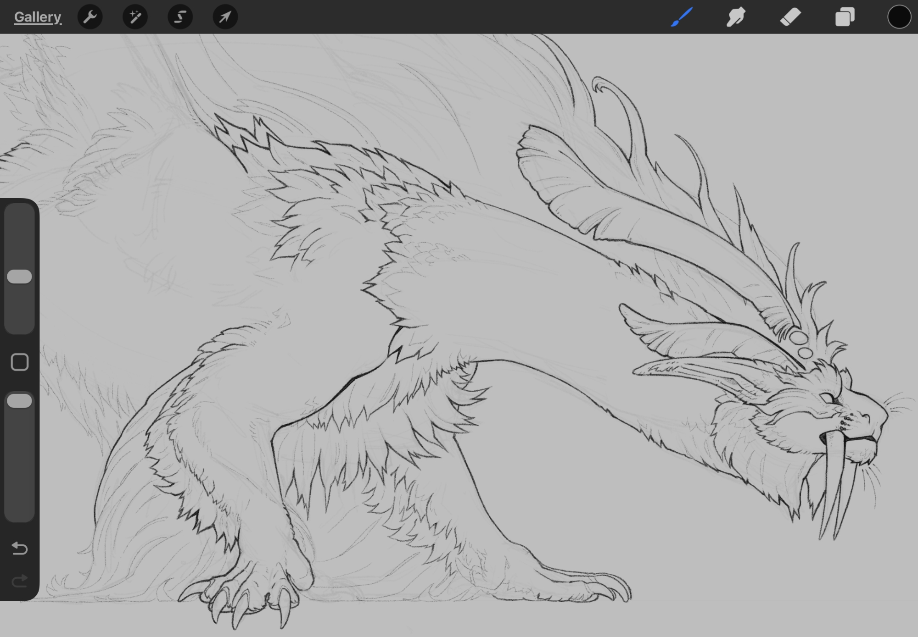The width and height of the screenshot is (918, 637).
Task: Click the brush size slider handle
Action: click(x=20, y=277)
